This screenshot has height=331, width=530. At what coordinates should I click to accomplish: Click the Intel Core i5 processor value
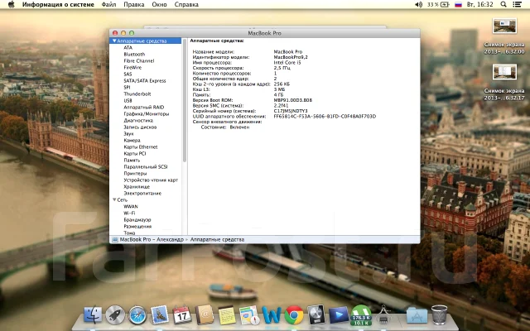tap(287, 63)
